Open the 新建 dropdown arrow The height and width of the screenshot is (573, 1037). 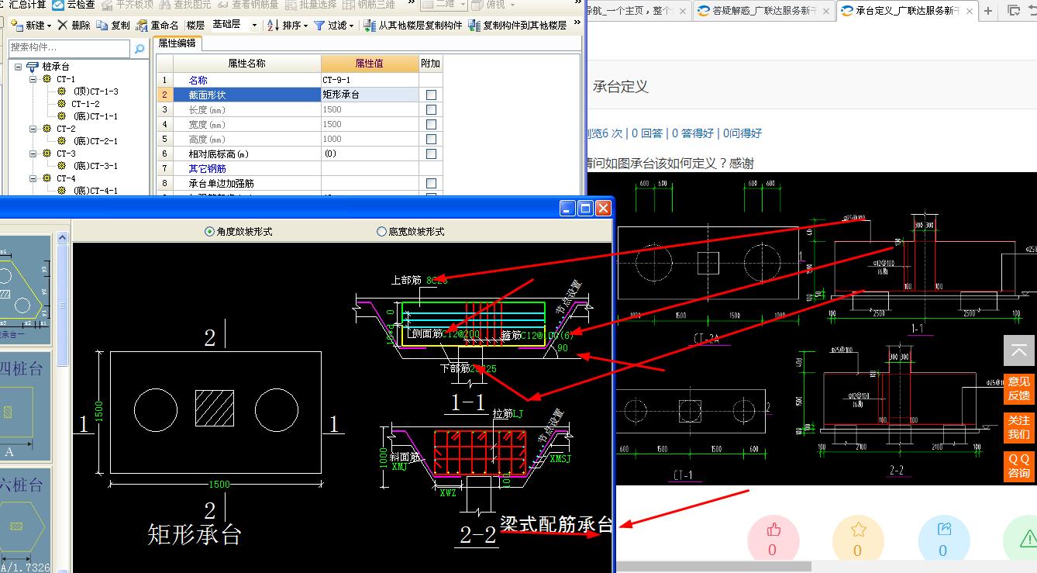click(50, 26)
